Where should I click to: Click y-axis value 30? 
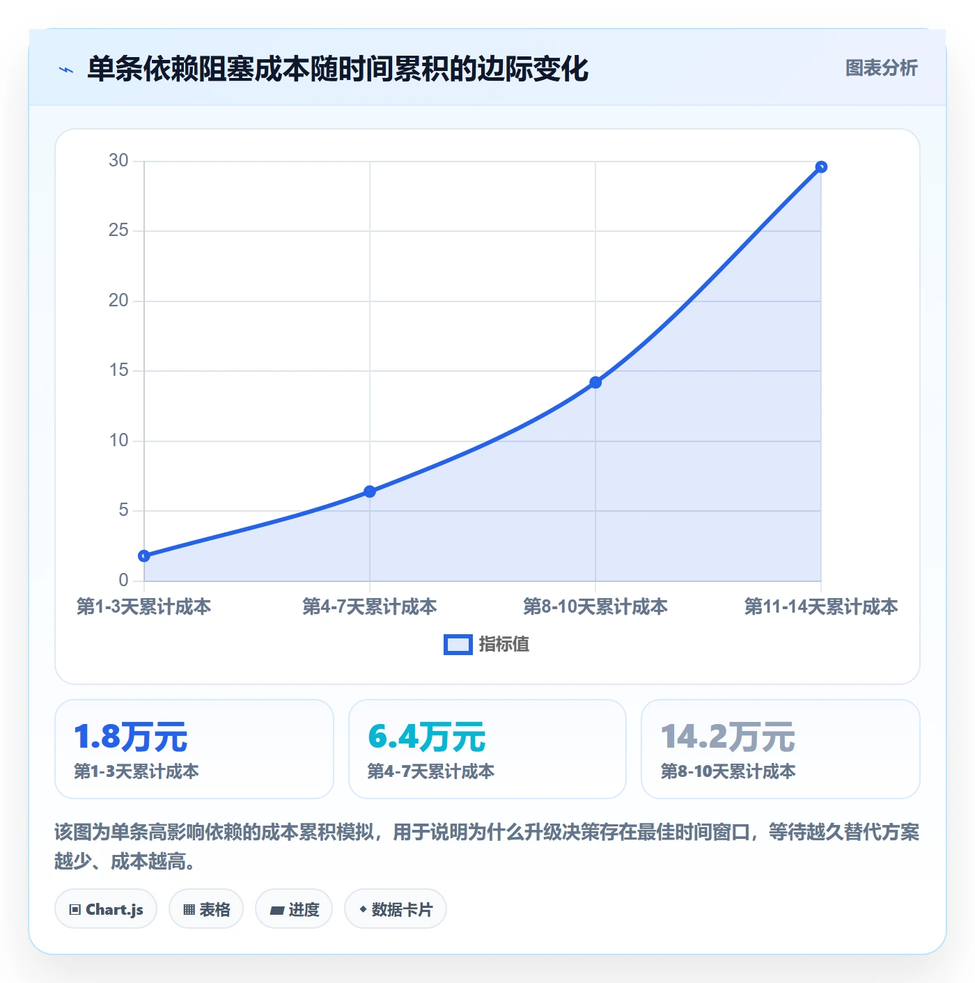118,161
